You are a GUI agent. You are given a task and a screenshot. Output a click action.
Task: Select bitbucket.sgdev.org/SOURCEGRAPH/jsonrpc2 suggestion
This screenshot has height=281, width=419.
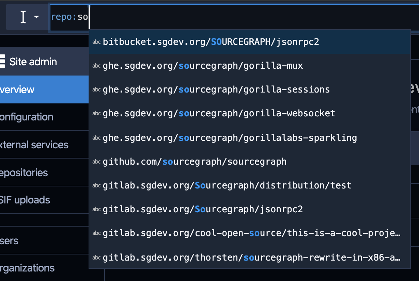point(250,42)
